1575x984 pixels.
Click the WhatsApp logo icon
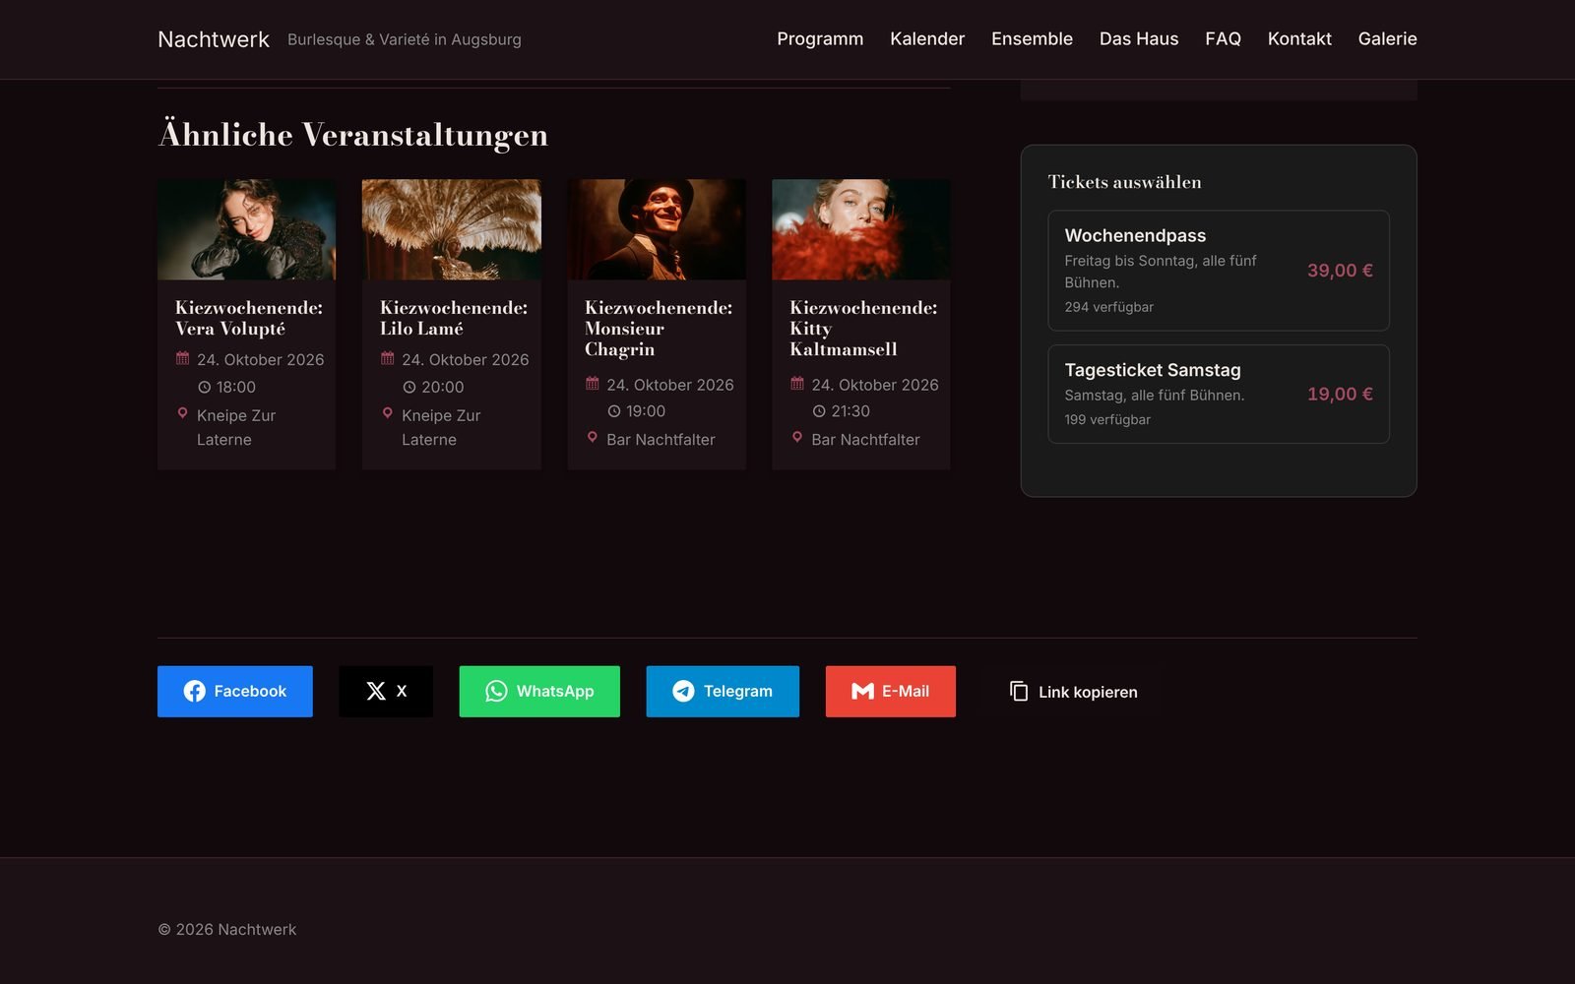496,692
